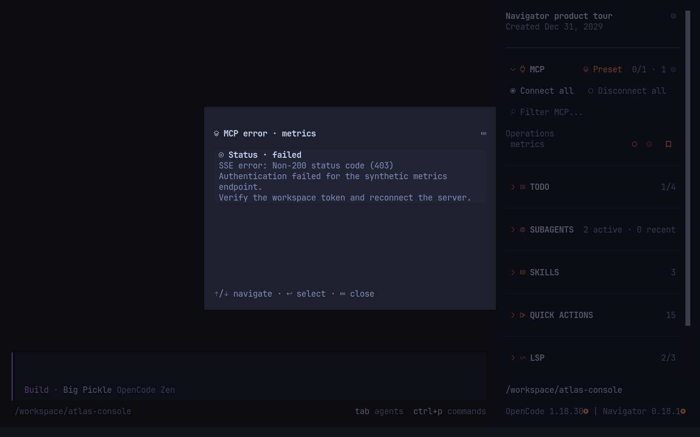Image resolution: width=700 pixels, height=437 pixels.
Task: Click into the Filter MCP field
Action: (x=593, y=112)
